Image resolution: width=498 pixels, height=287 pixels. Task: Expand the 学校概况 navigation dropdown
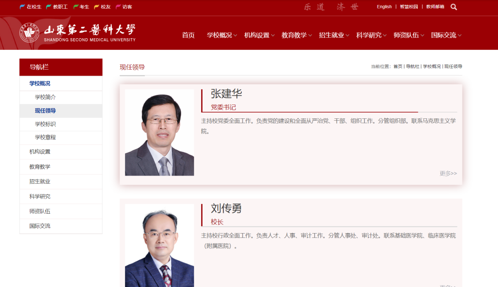click(x=219, y=35)
